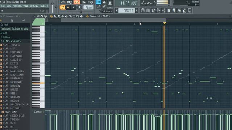Click arrow left of Pattern 1
This screenshot has height=130, width=232.
(x=117, y=10)
